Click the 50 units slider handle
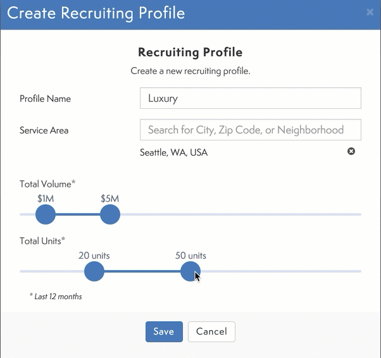 [x=190, y=272]
